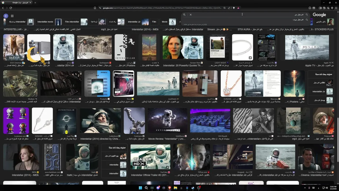339x191 pixels.
Task: Open the zoom magnifier in address bar
Action: click(x=225, y=8)
